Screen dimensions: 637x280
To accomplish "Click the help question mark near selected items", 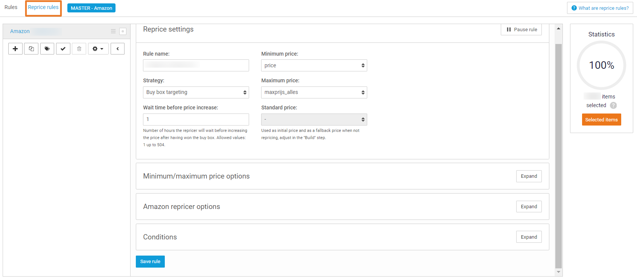I will click(x=613, y=106).
